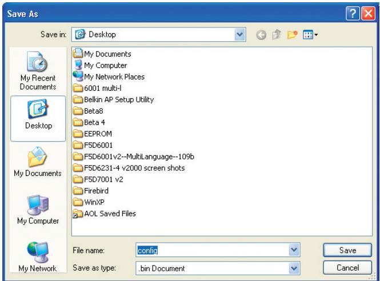Close the Save As dialog
The width and height of the screenshot is (380, 281).
(x=368, y=13)
